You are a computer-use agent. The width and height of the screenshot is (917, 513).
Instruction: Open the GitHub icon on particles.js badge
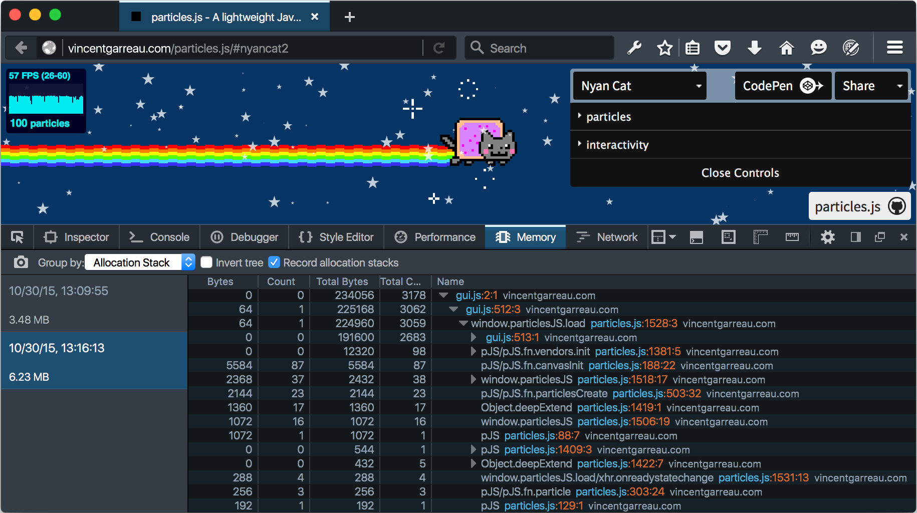897,206
